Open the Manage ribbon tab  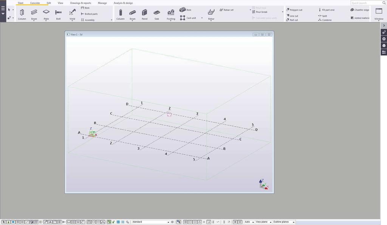click(x=102, y=3)
